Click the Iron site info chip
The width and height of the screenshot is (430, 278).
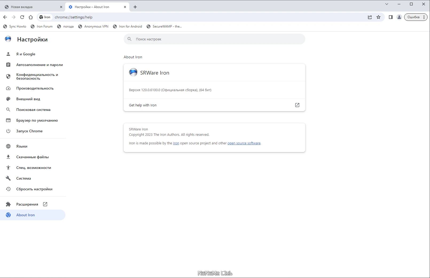click(x=45, y=17)
